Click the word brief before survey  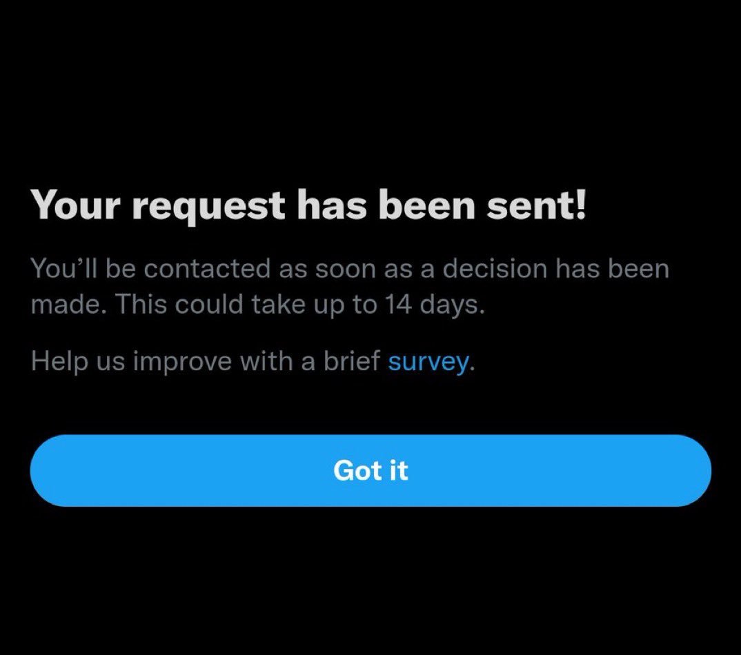pos(352,361)
